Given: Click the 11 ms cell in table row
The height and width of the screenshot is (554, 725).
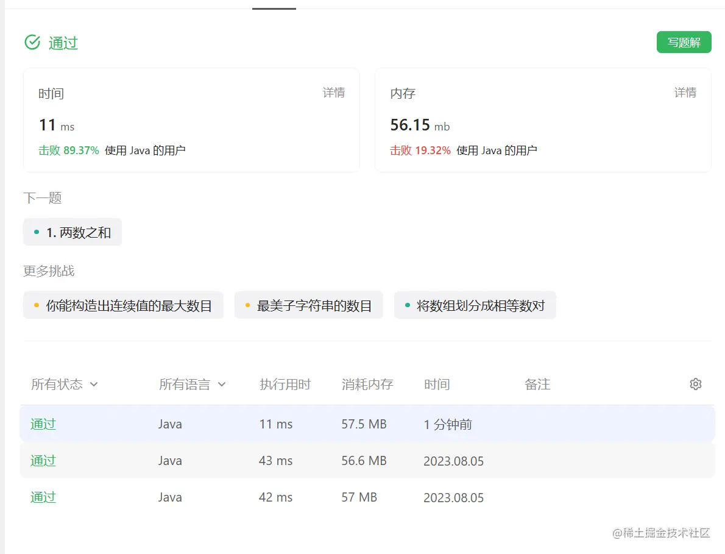Looking at the screenshot, I should click(275, 424).
